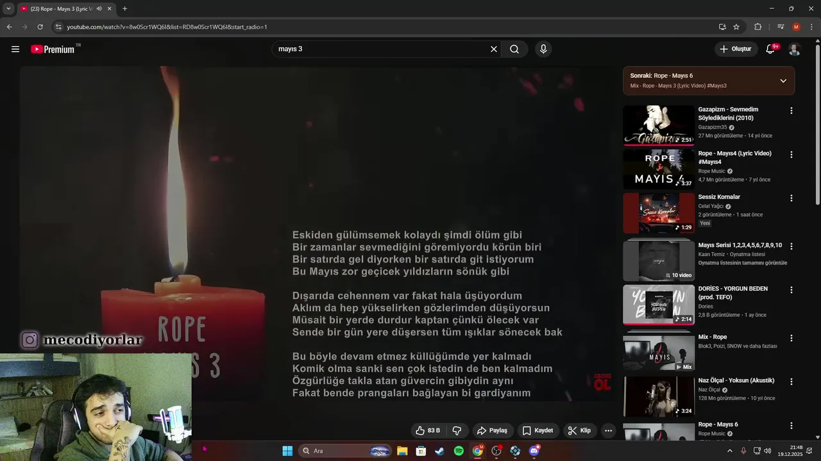Open options for Mayıs Serisi playlist
Viewport: 821px width, 461px height.
click(791, 246)
